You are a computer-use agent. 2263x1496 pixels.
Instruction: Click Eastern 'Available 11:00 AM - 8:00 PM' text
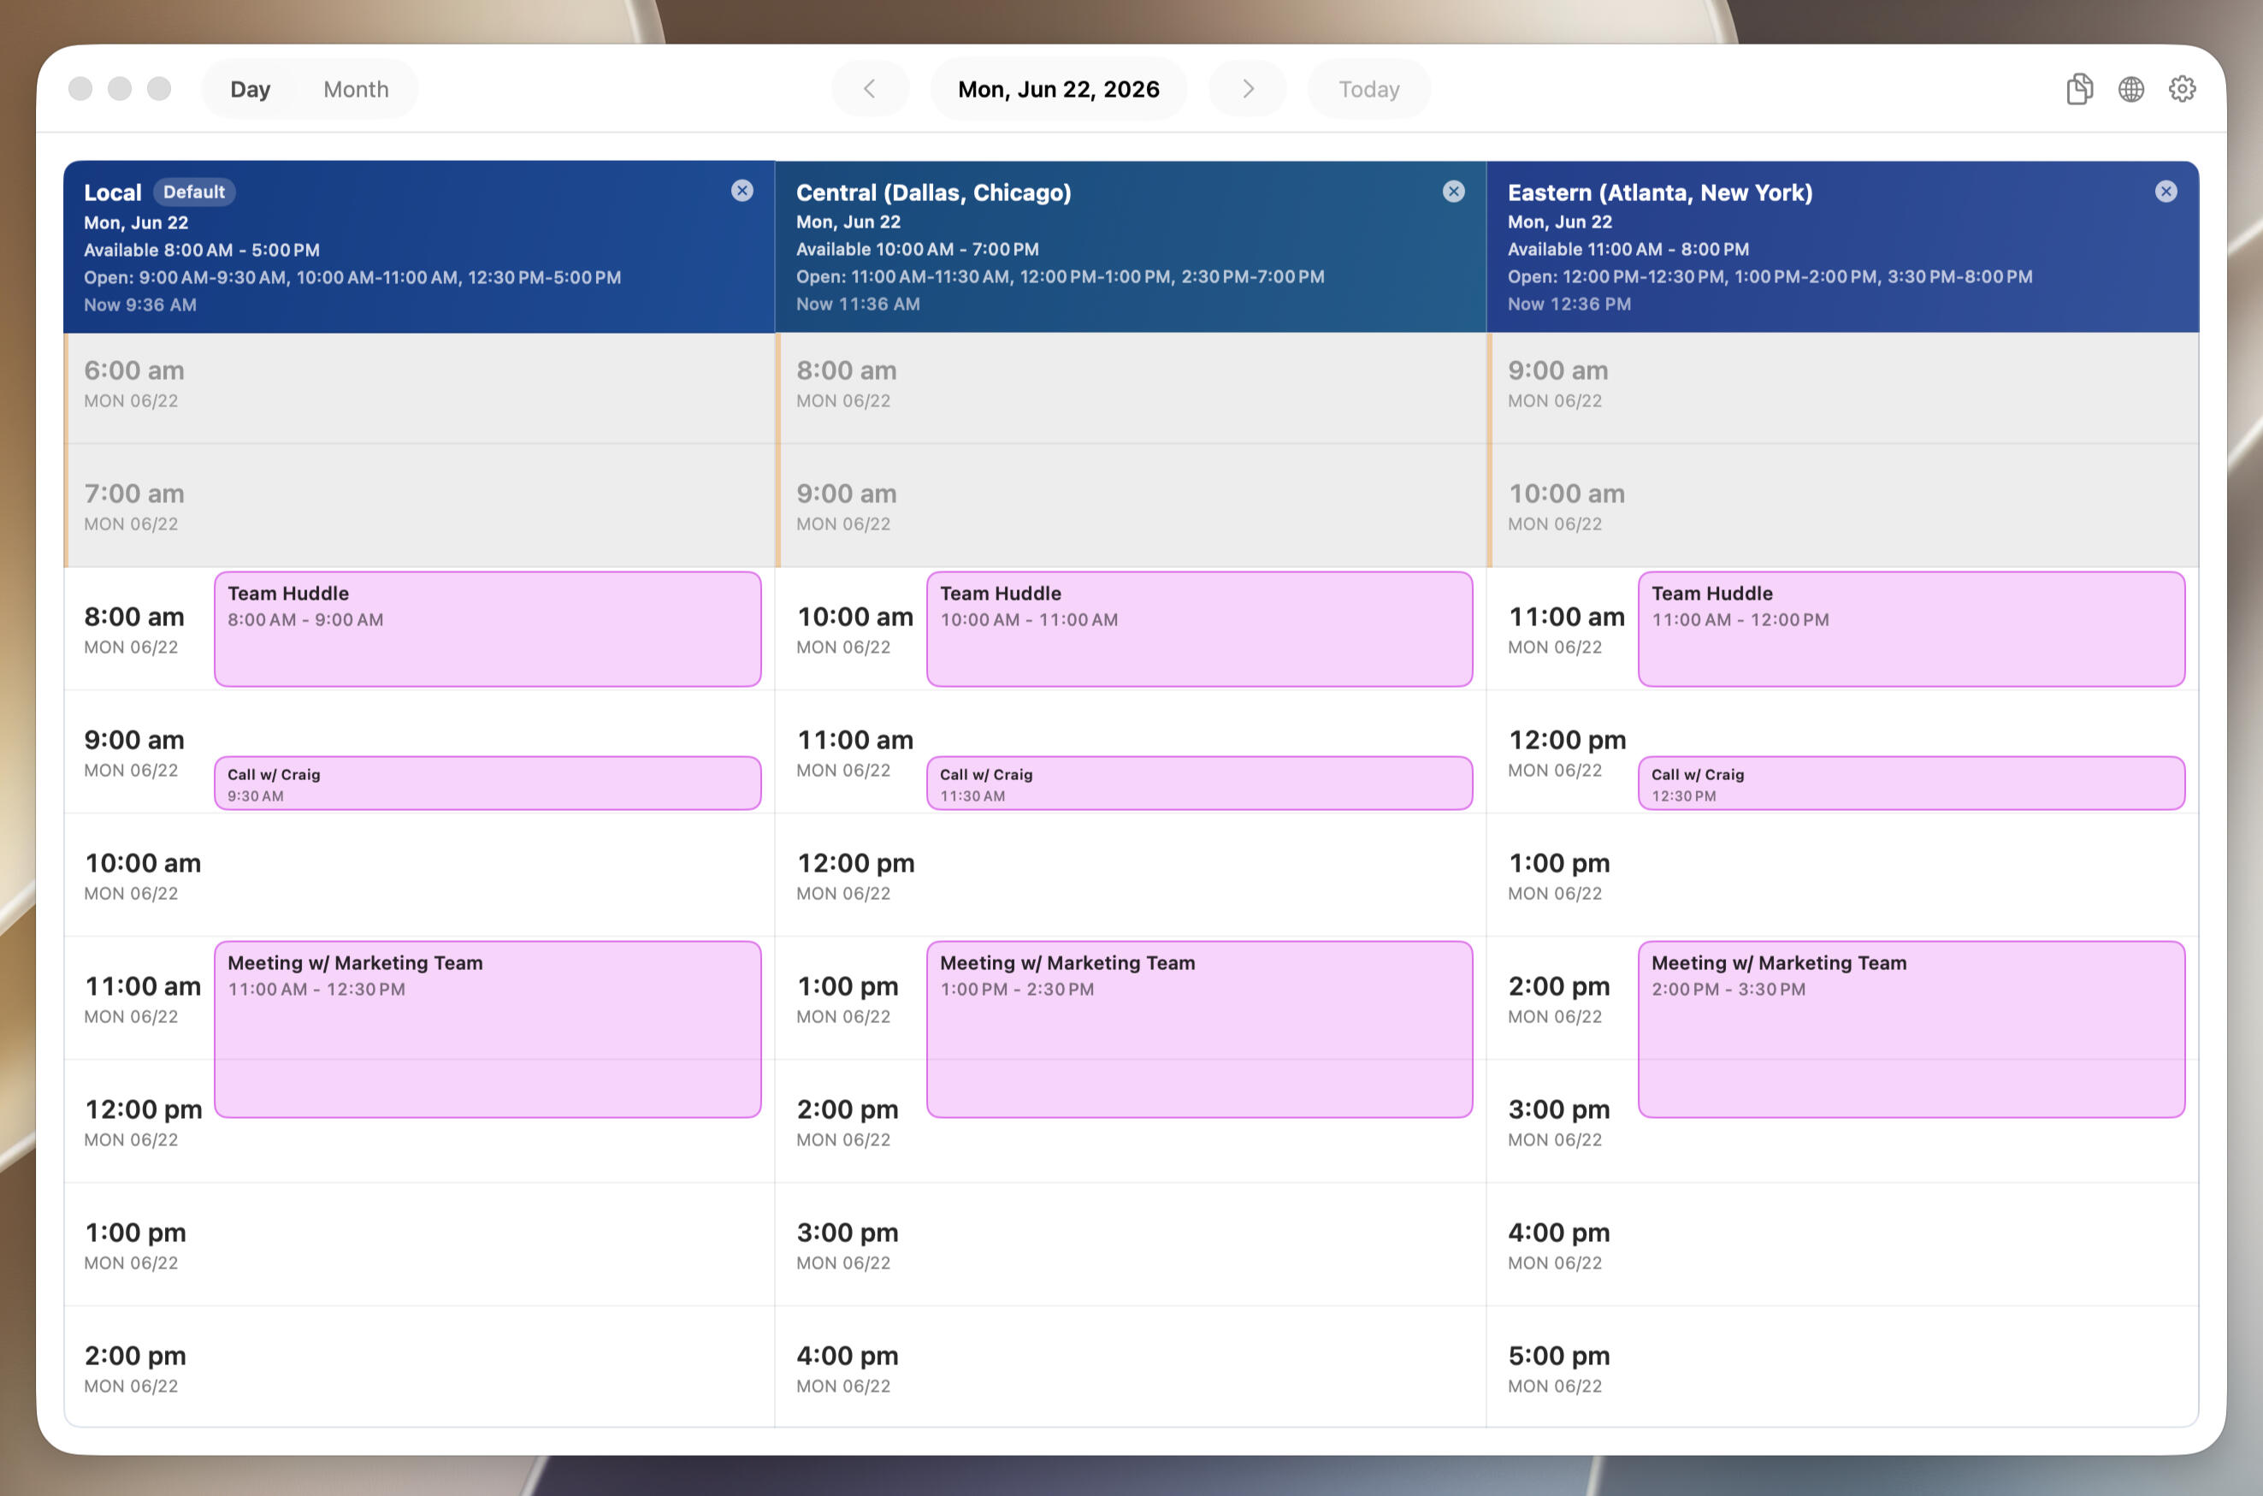pos(1628,249)
